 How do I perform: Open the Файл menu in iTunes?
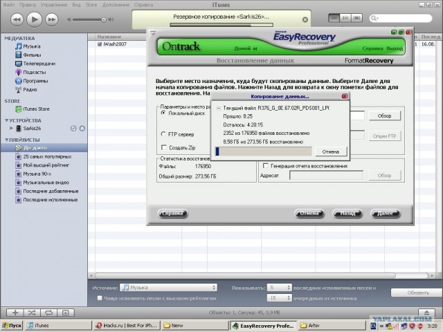click(9, 5)
